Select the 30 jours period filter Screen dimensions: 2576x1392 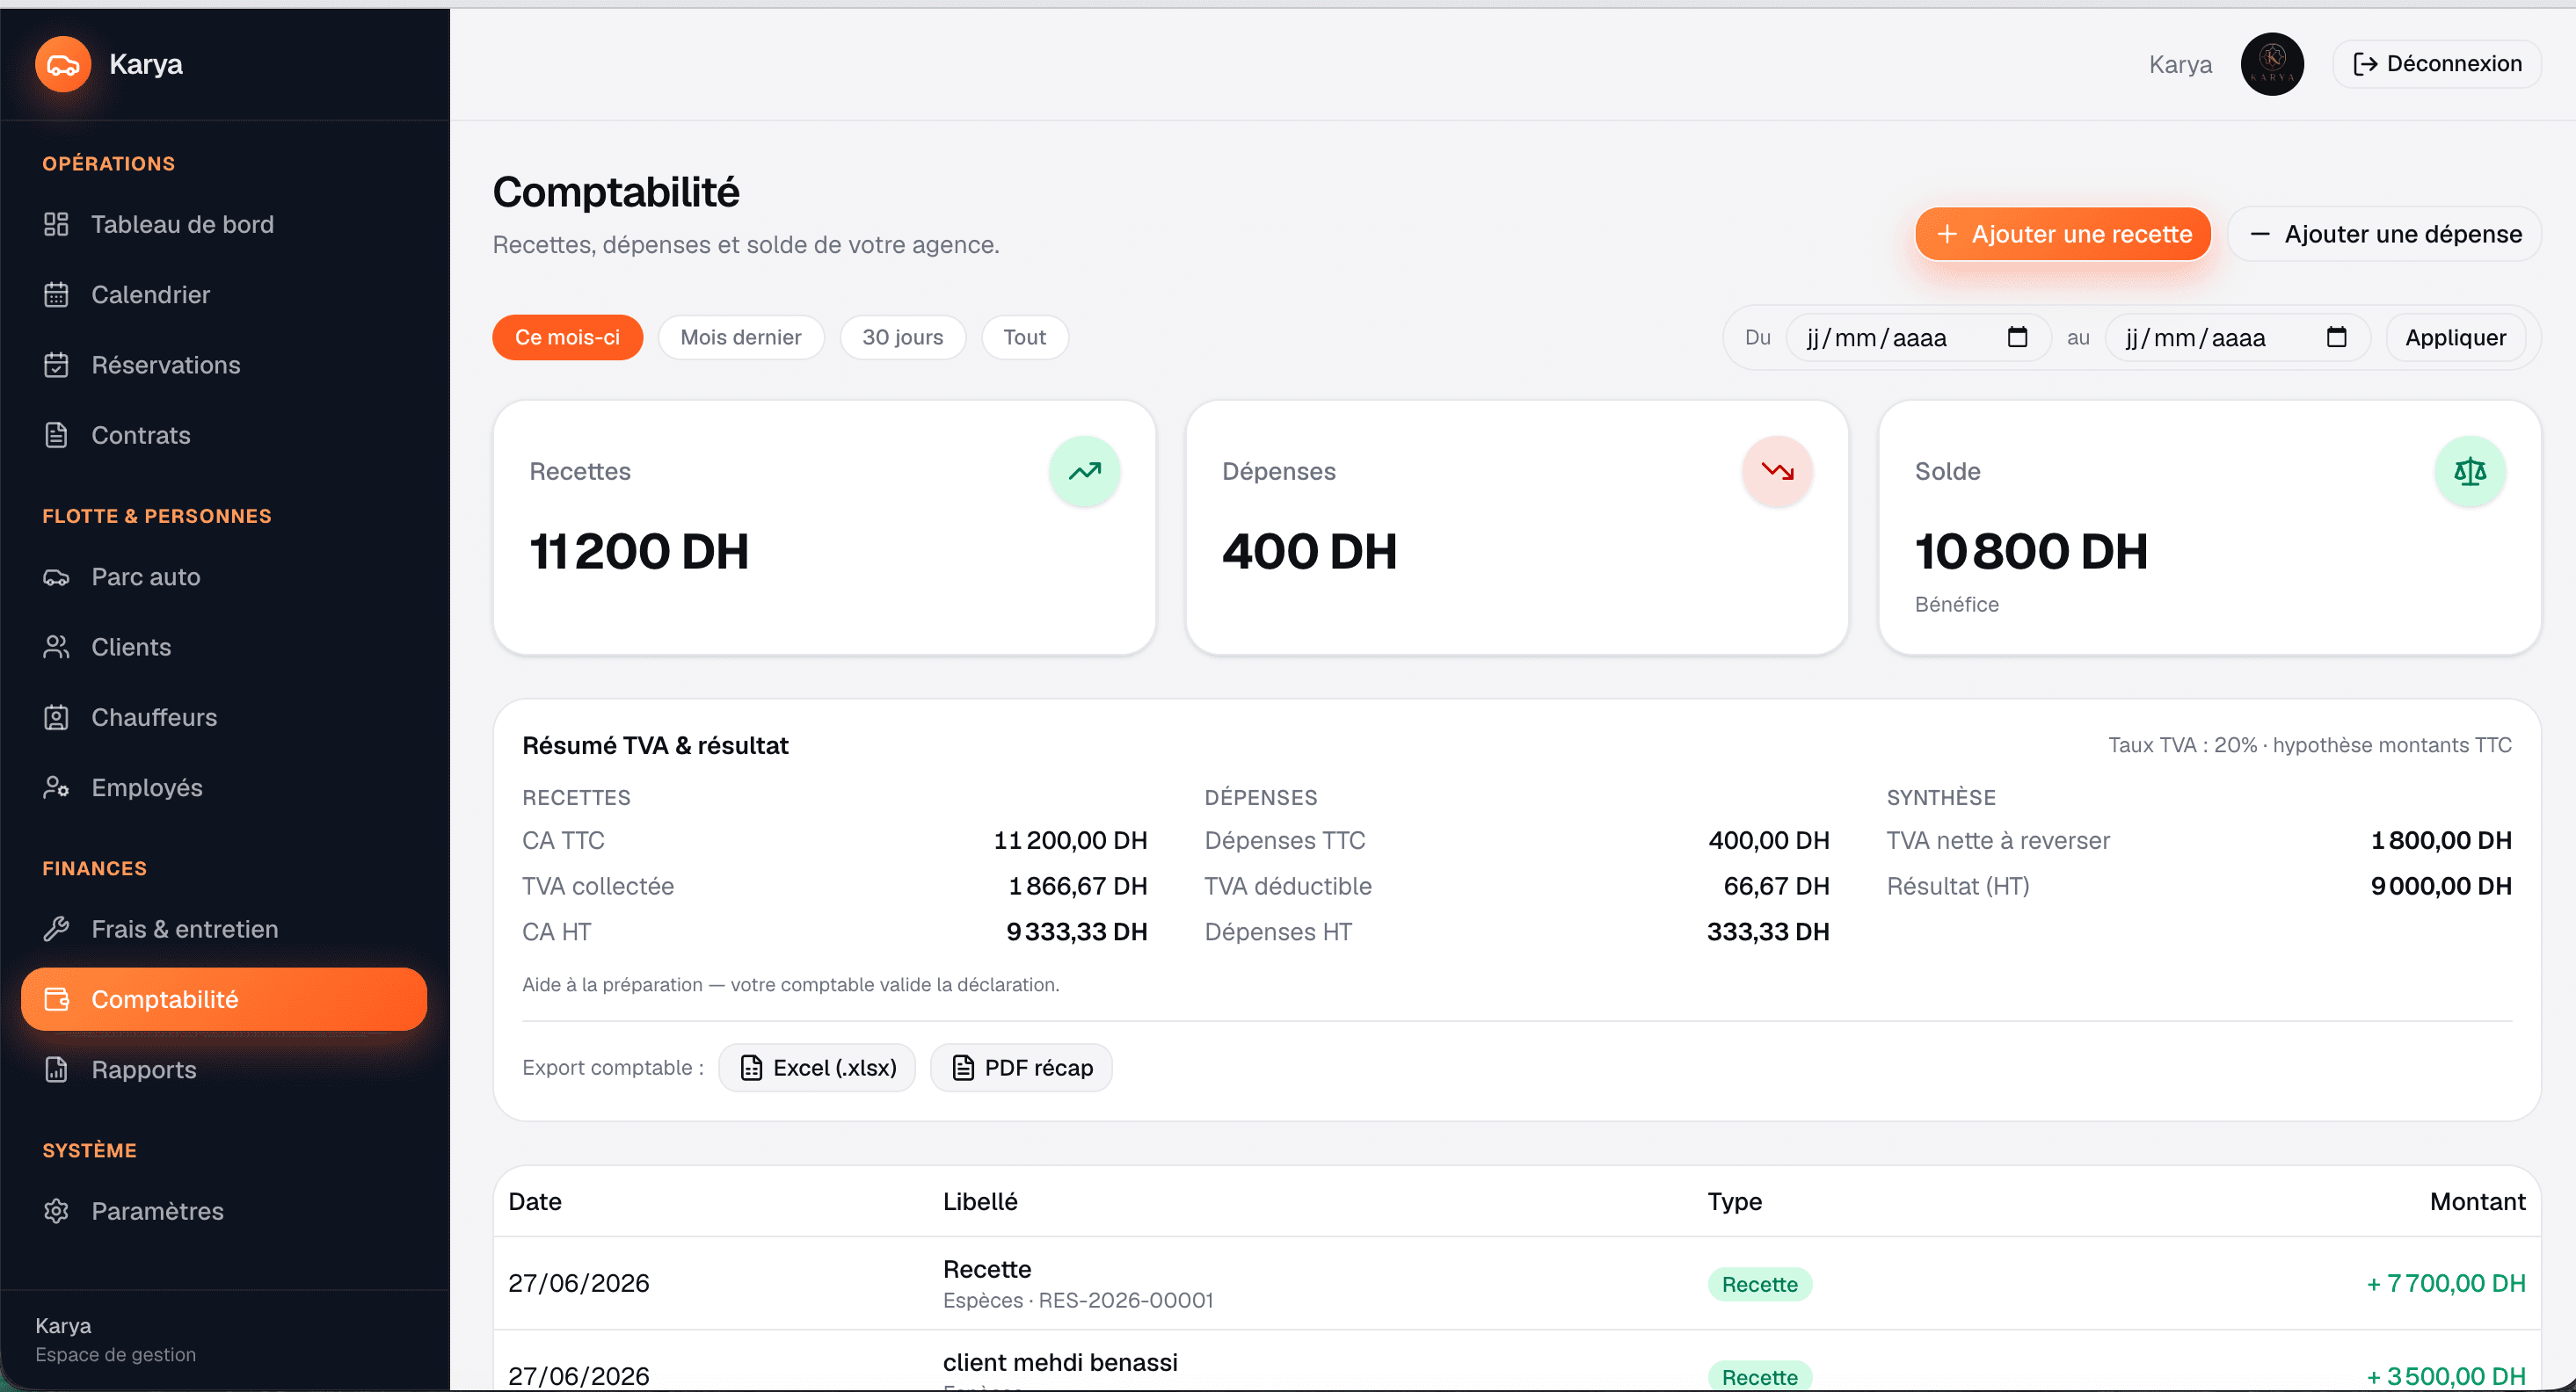click(903, 337)
